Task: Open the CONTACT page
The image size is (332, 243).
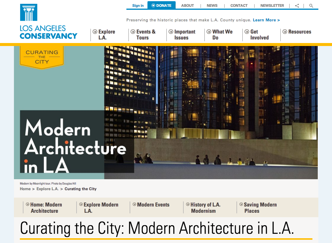Action: click(239, 6)
